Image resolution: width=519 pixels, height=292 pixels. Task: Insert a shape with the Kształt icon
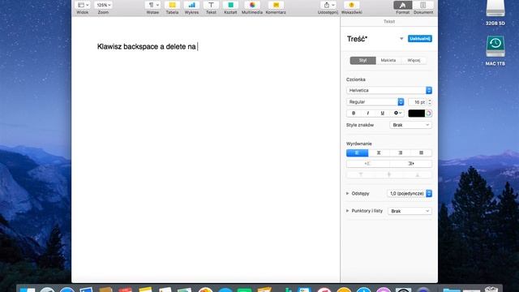click(230, 5)
